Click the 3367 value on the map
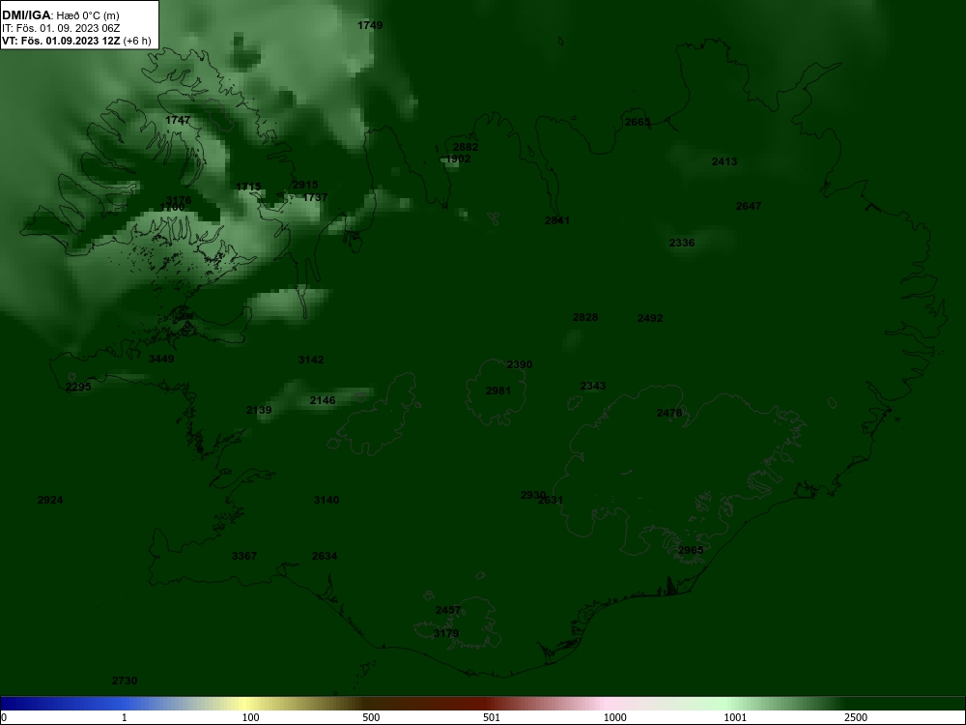 244,556
